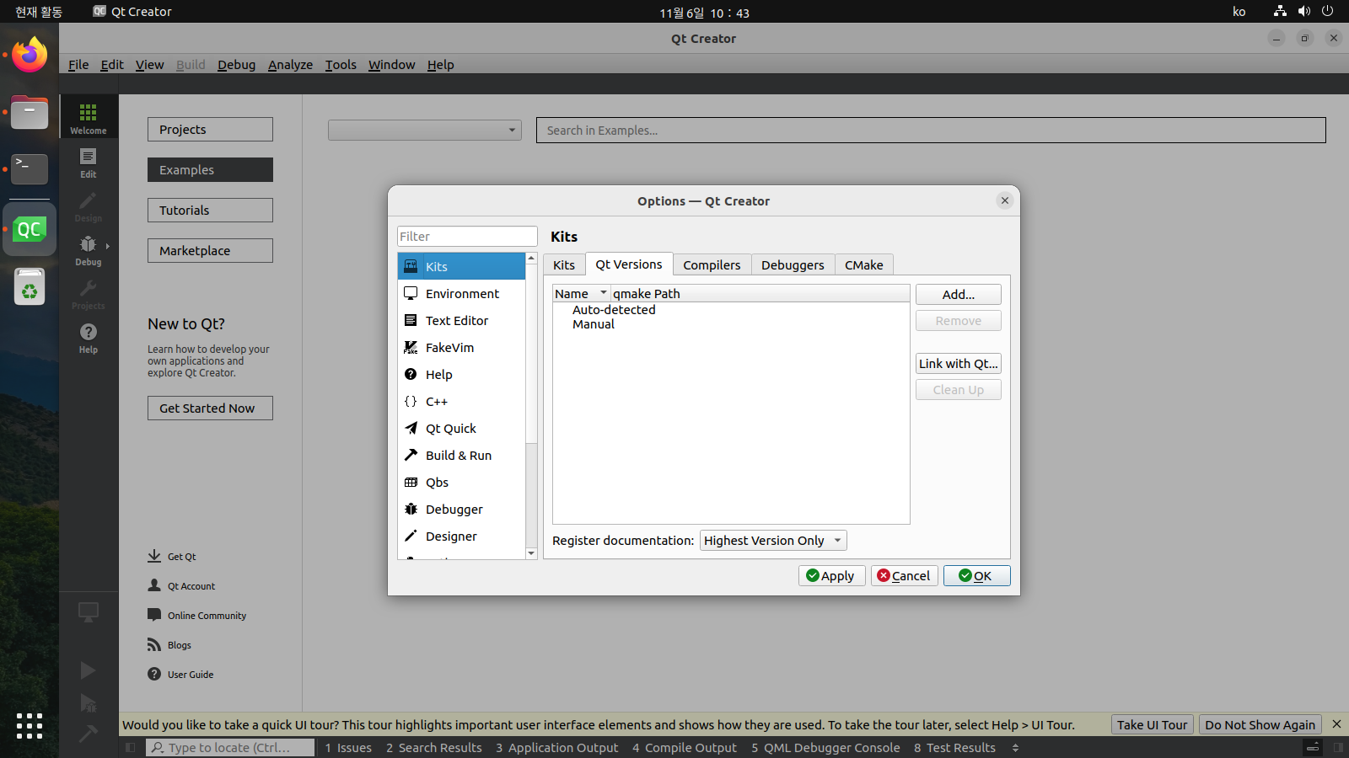1349x758 pixels.
Task: Open Issues output pane
Action: (x=348, y=747)
